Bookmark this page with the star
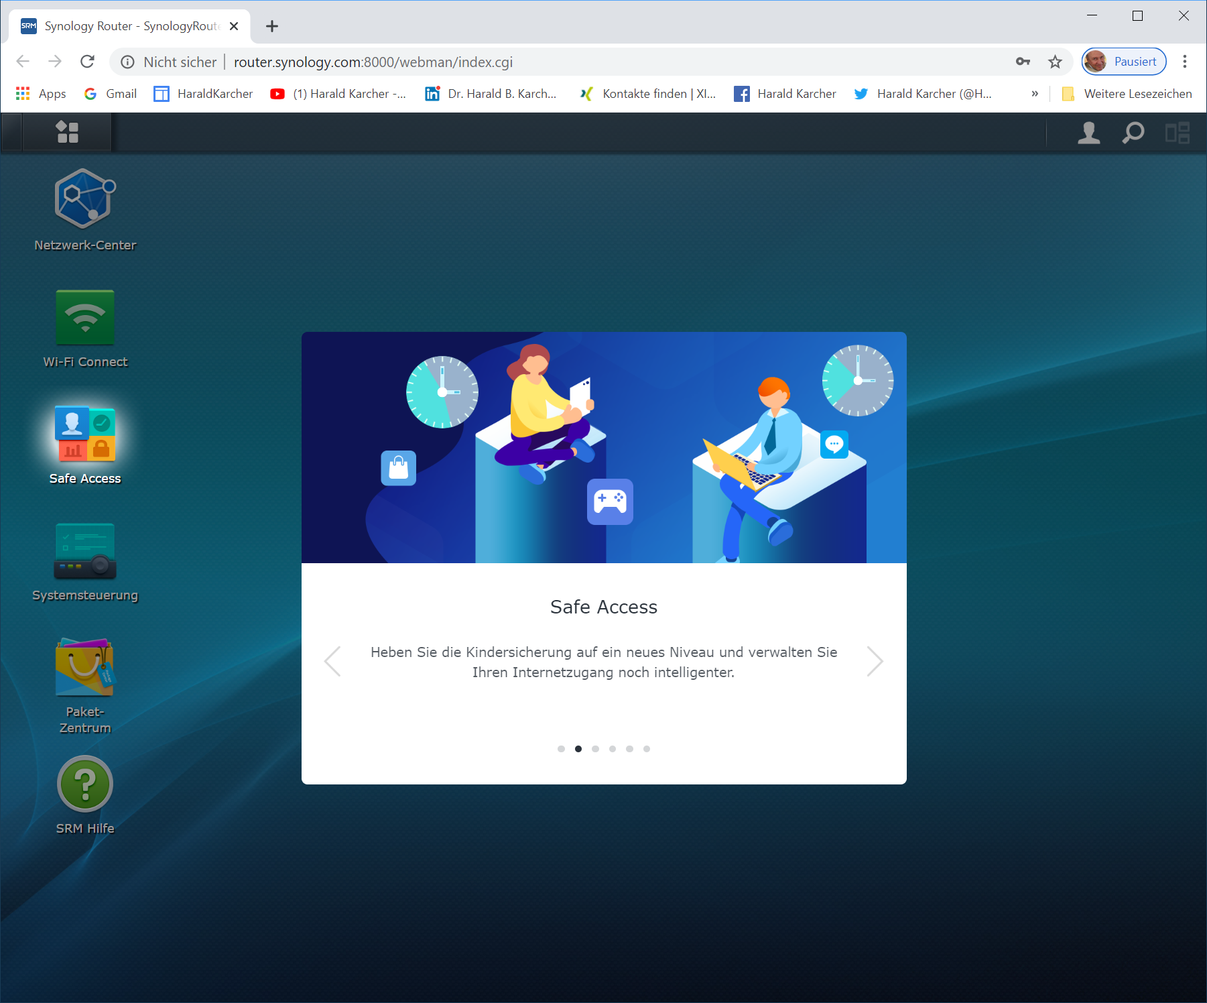This screenshot has height=1003, width=1207. click(x=1056, y=62)
